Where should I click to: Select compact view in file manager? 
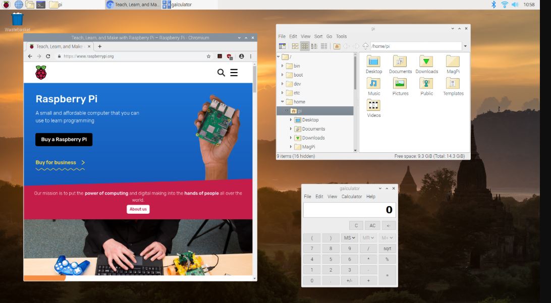(x=314, y=45)
